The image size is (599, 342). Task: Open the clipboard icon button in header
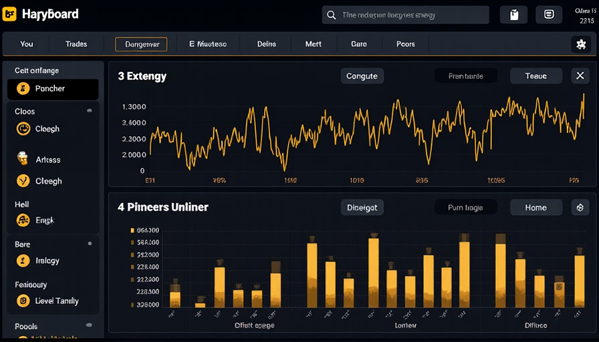point(513,15)
